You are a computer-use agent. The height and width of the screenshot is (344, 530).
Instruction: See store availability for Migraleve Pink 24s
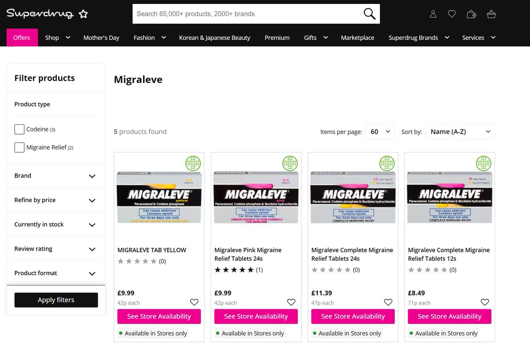click(x=256, y=316)
